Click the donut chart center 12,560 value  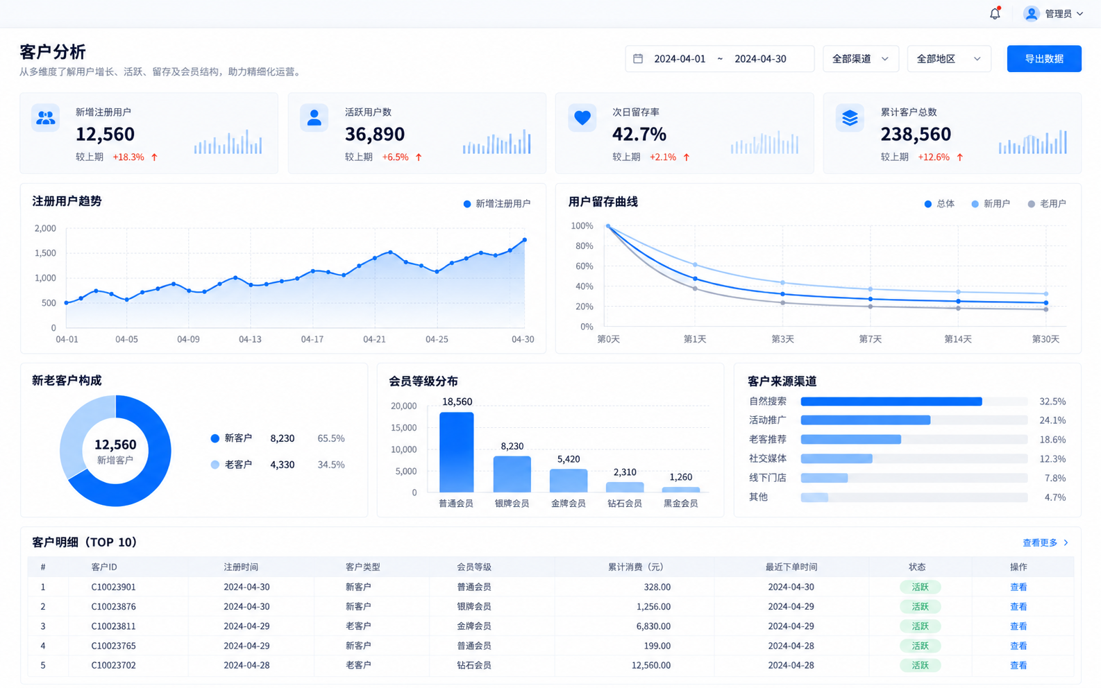115,445
